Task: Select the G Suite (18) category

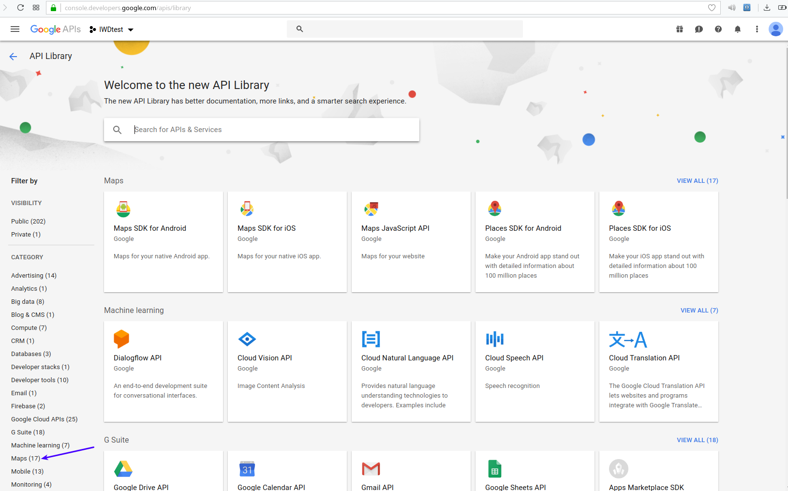Action: click(x=28, y=432)
